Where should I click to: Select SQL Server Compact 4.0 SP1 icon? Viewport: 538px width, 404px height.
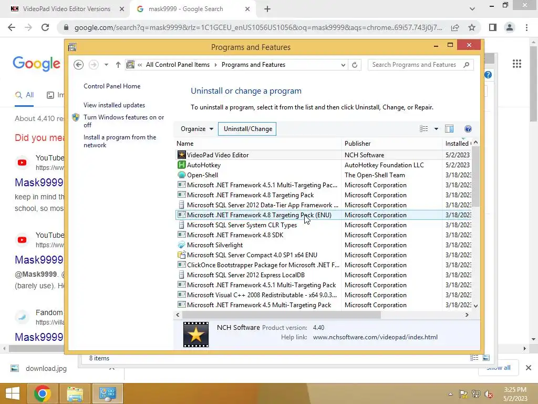pyautogui.click(x=181, y=255)
